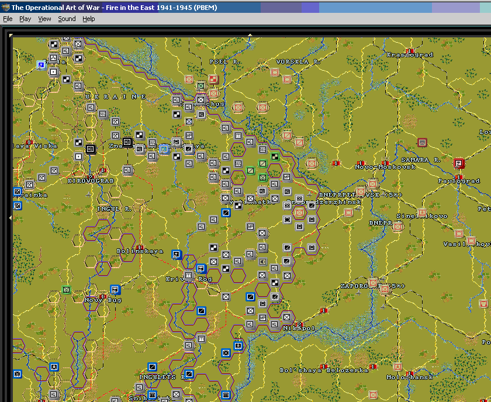
Task: Click the SAMARA R. river label
Action: pos(420,160)
